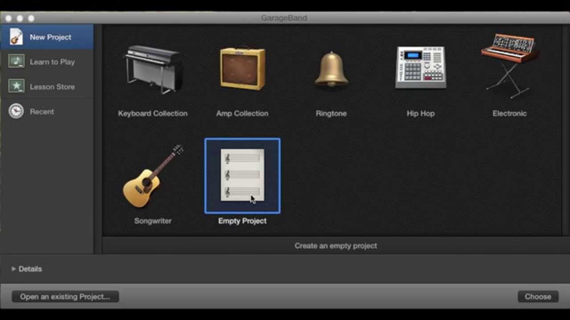Click the Recent clock icon

16,111
